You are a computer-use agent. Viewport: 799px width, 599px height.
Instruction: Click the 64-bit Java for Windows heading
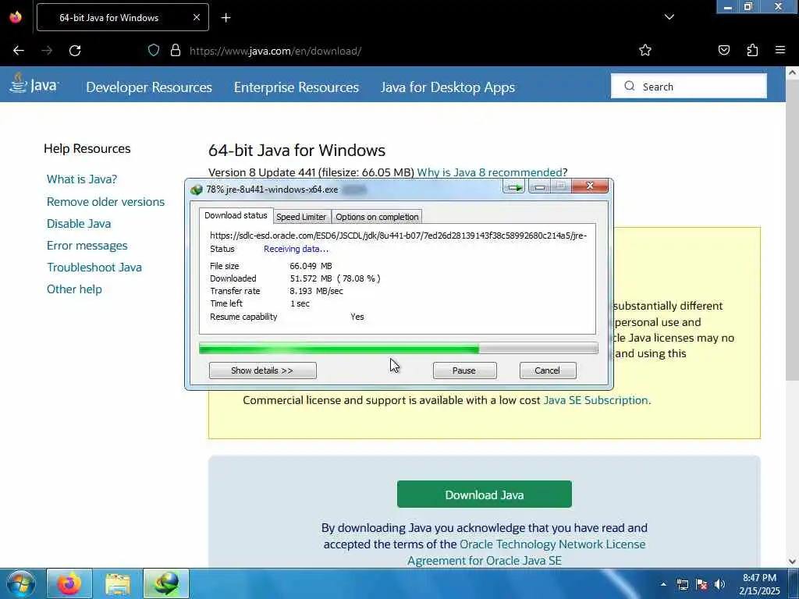pyautogui.click(x=297, y=151)
